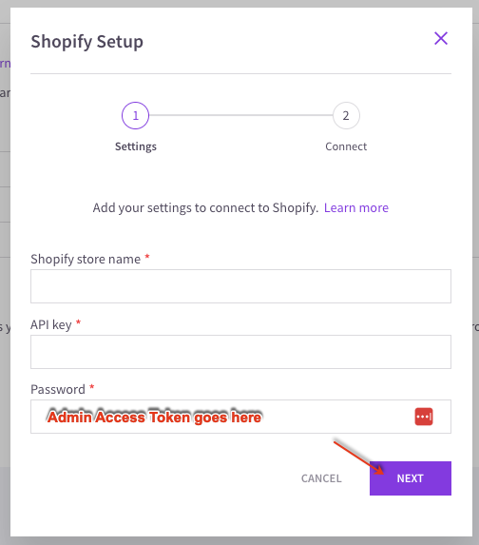
Task: Click the step 2 circle indicator
Action: [346, 115]
